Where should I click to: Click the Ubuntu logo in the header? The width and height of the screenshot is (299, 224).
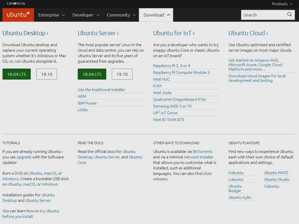tap(18, 15)
